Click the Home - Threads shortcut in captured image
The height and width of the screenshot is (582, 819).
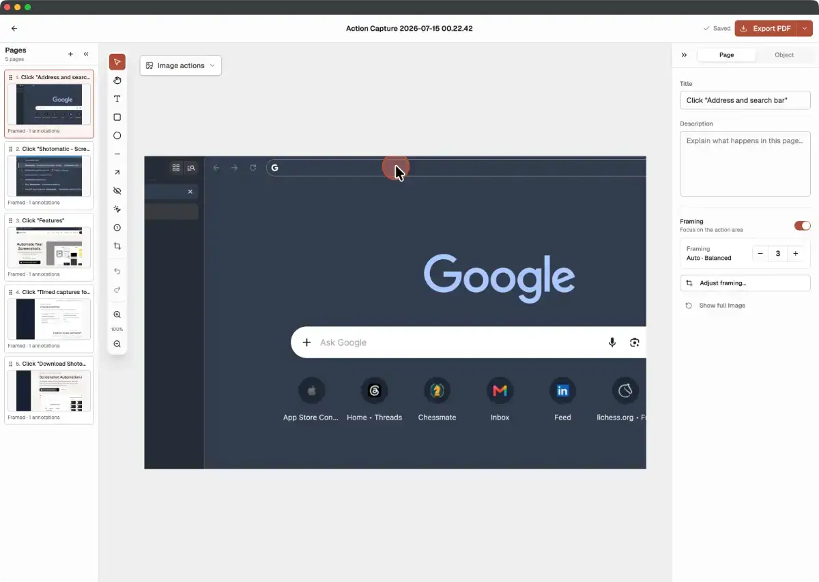pos(374,400)
